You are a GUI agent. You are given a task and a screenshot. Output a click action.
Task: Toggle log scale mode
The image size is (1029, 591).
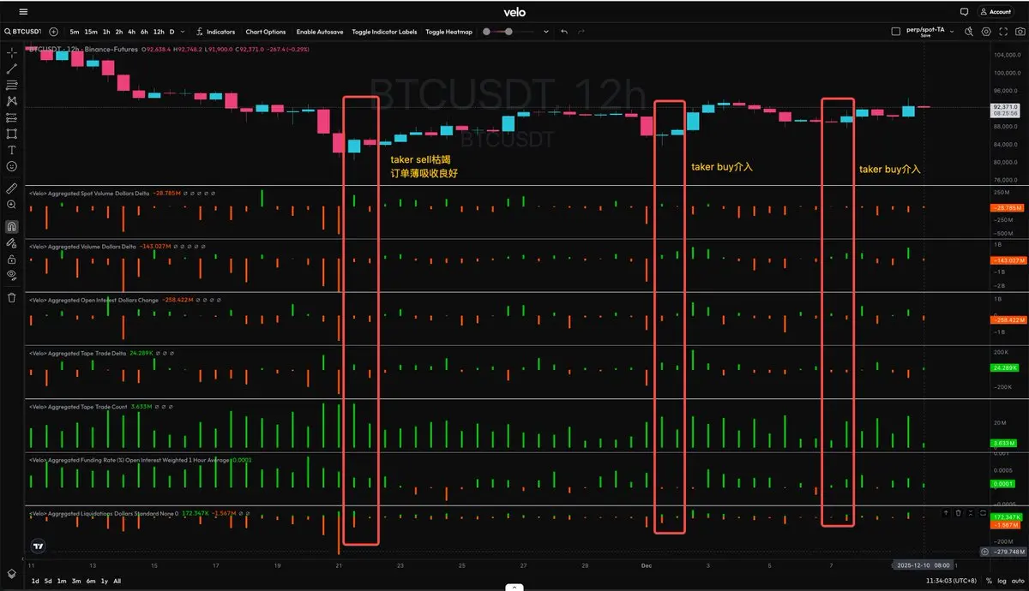[x=1001, y=581]
